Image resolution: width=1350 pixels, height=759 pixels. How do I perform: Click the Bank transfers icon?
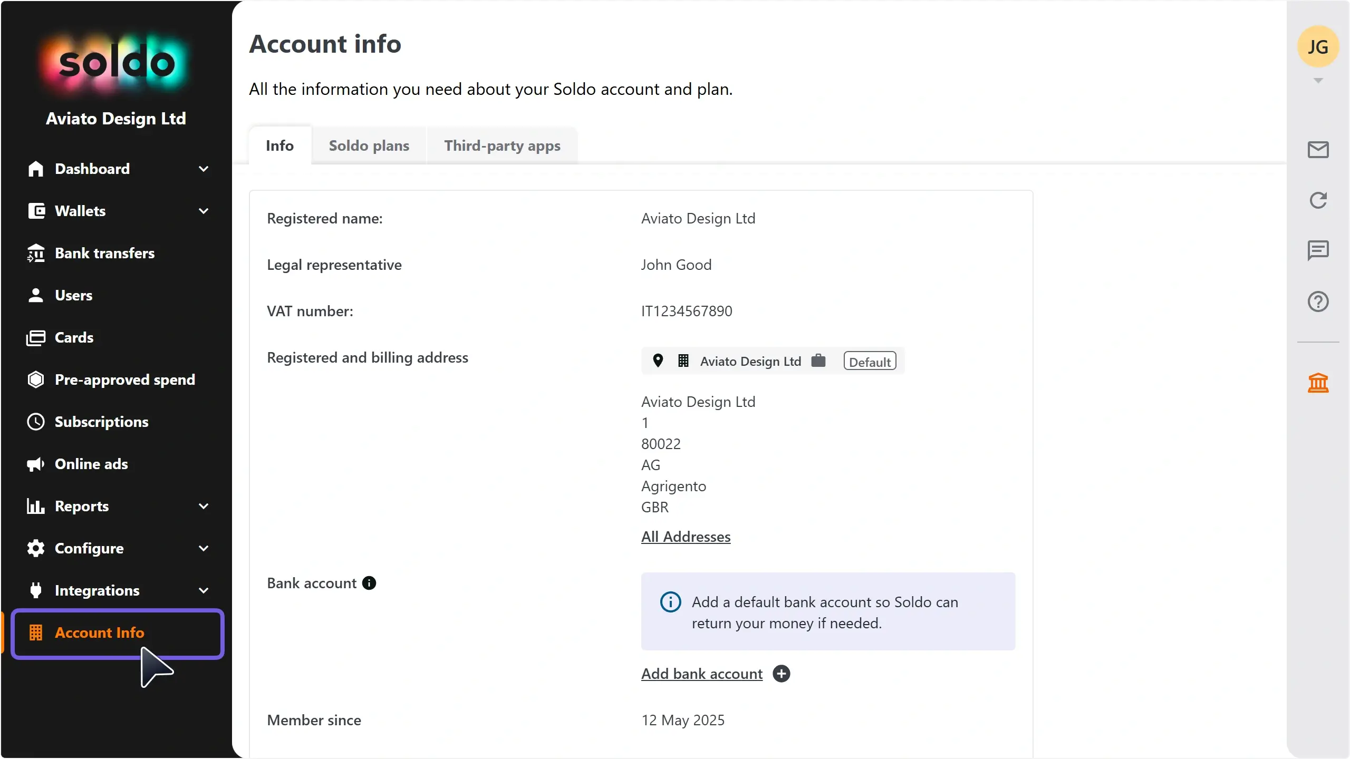(35, 253)
